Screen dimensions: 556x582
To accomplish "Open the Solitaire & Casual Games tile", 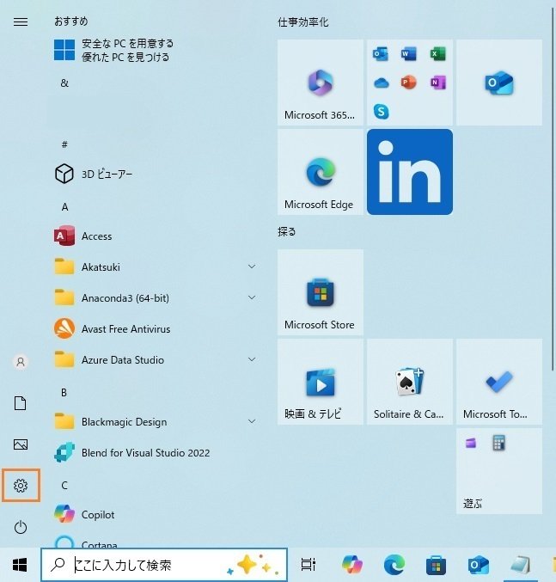I will (x=410, y=382).
